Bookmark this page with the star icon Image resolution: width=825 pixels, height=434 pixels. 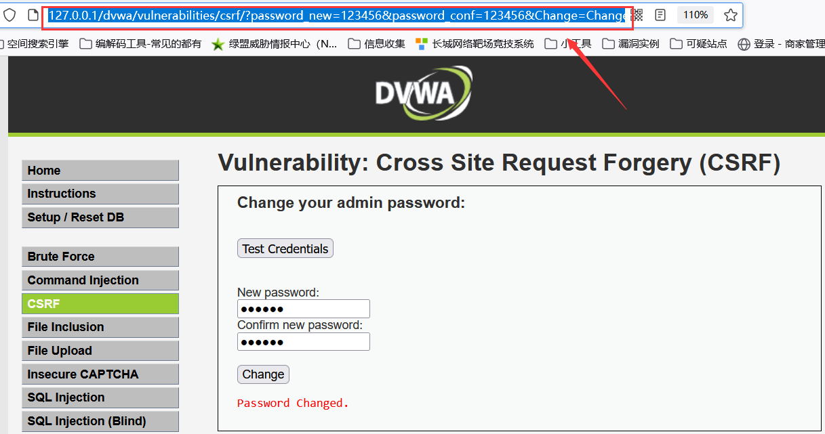[x=730, y=15]
